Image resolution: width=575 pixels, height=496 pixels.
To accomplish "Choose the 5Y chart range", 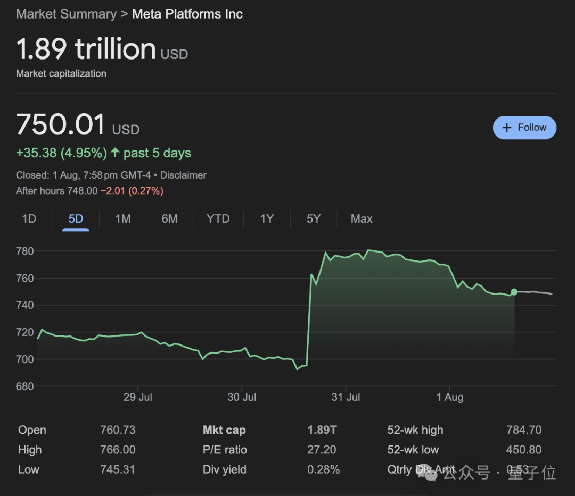I will point(314,218).
